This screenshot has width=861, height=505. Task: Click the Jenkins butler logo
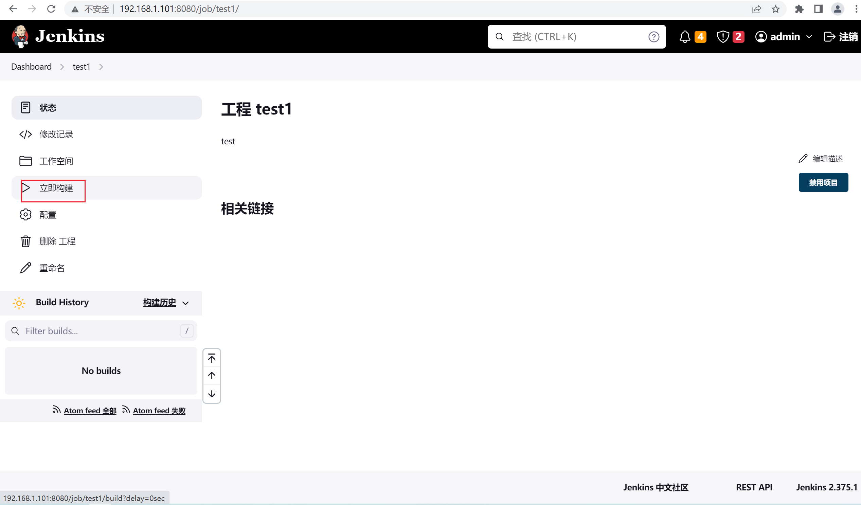(20, 36)
